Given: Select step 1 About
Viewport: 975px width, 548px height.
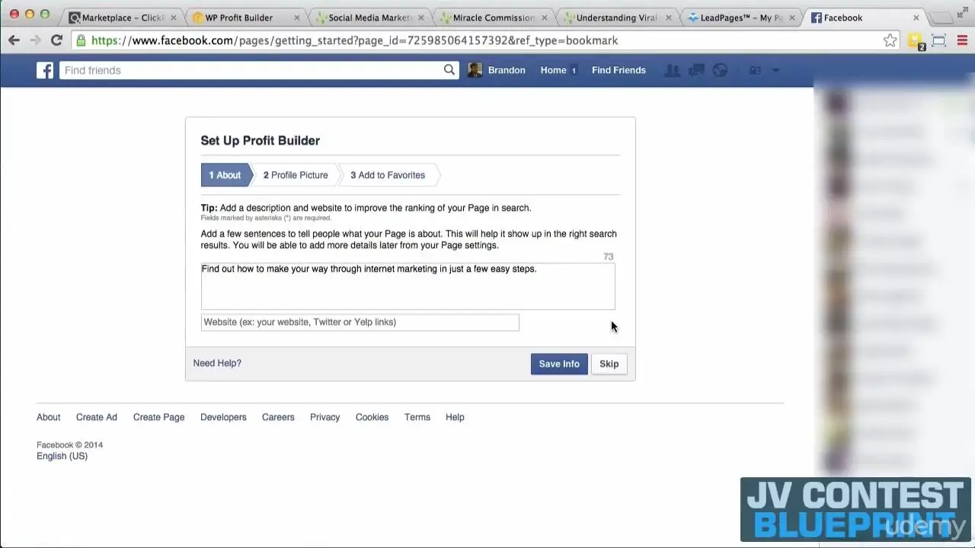Looking at the screenshot, I should (x=225, y=175).
